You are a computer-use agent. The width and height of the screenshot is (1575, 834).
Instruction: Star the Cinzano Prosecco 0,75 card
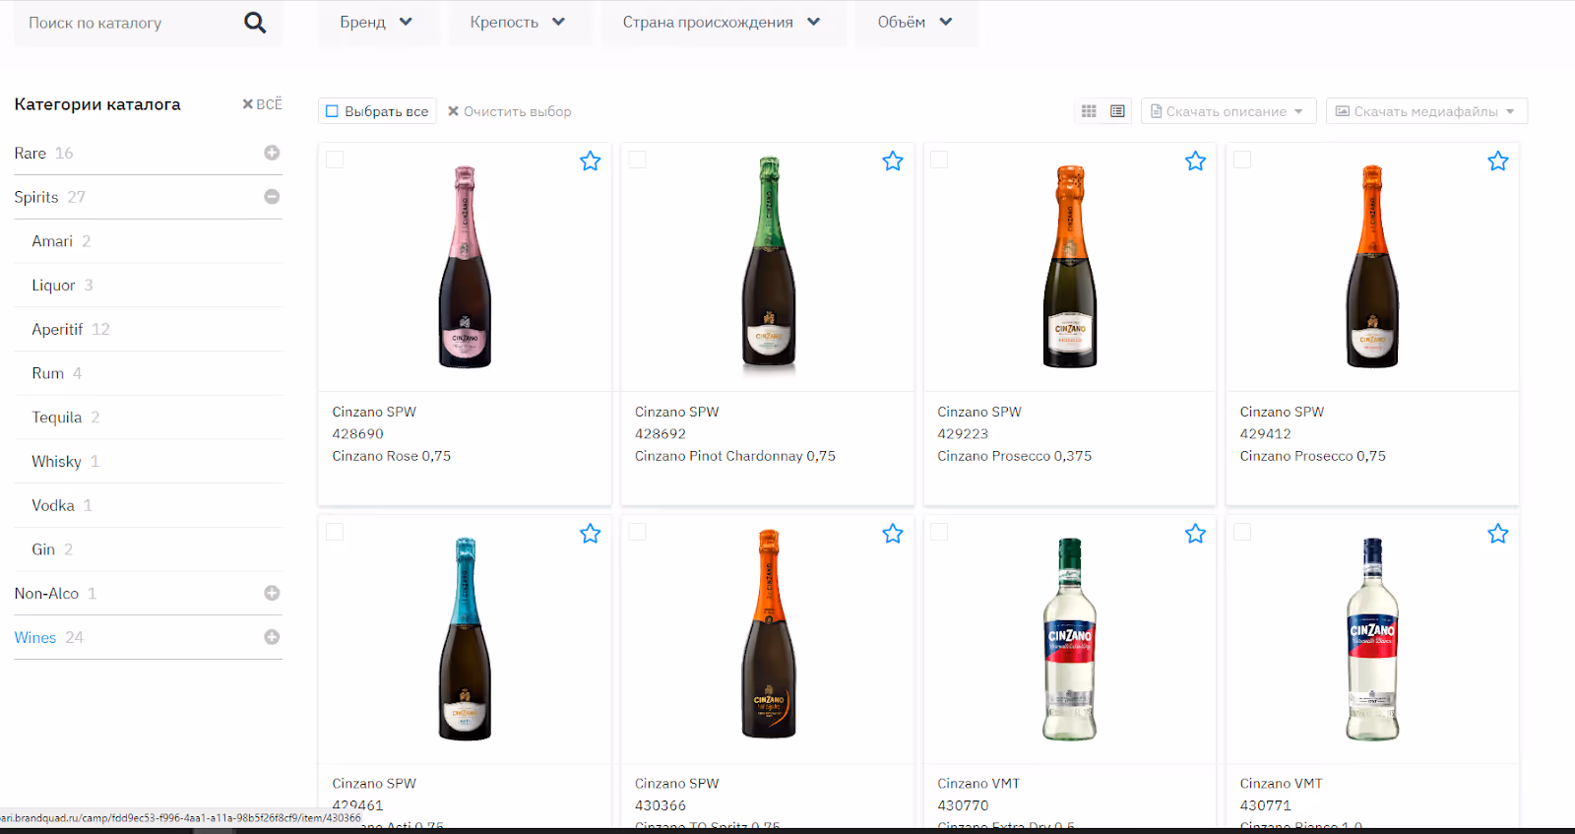1498,161
